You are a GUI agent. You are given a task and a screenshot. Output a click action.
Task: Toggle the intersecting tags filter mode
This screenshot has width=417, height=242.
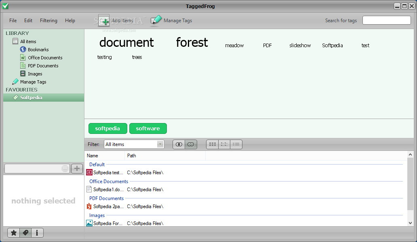pyautogui.click(x=179, y=144)
